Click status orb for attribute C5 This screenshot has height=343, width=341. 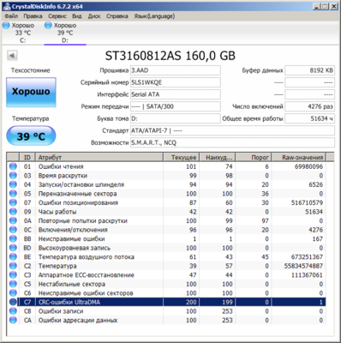[13, 284]
